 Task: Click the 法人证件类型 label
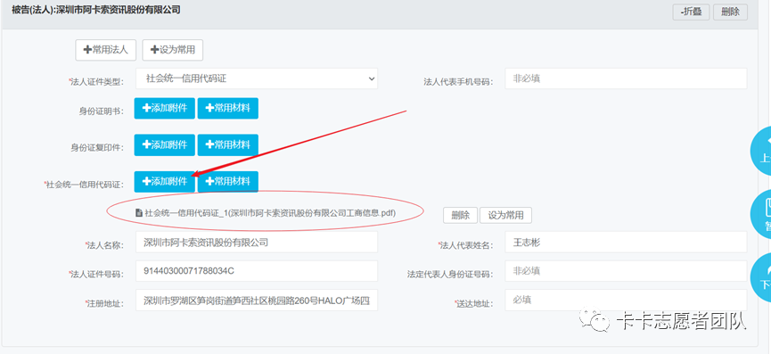[96, 82]
